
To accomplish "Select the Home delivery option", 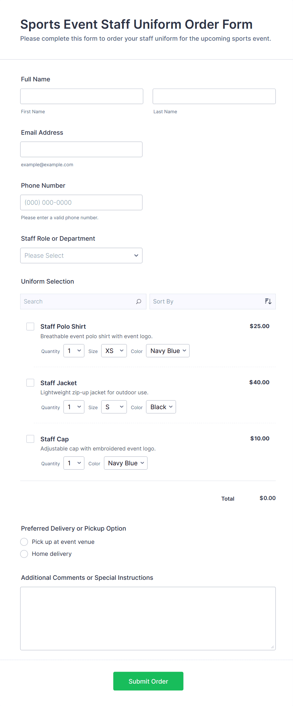I will click(24, 554).
